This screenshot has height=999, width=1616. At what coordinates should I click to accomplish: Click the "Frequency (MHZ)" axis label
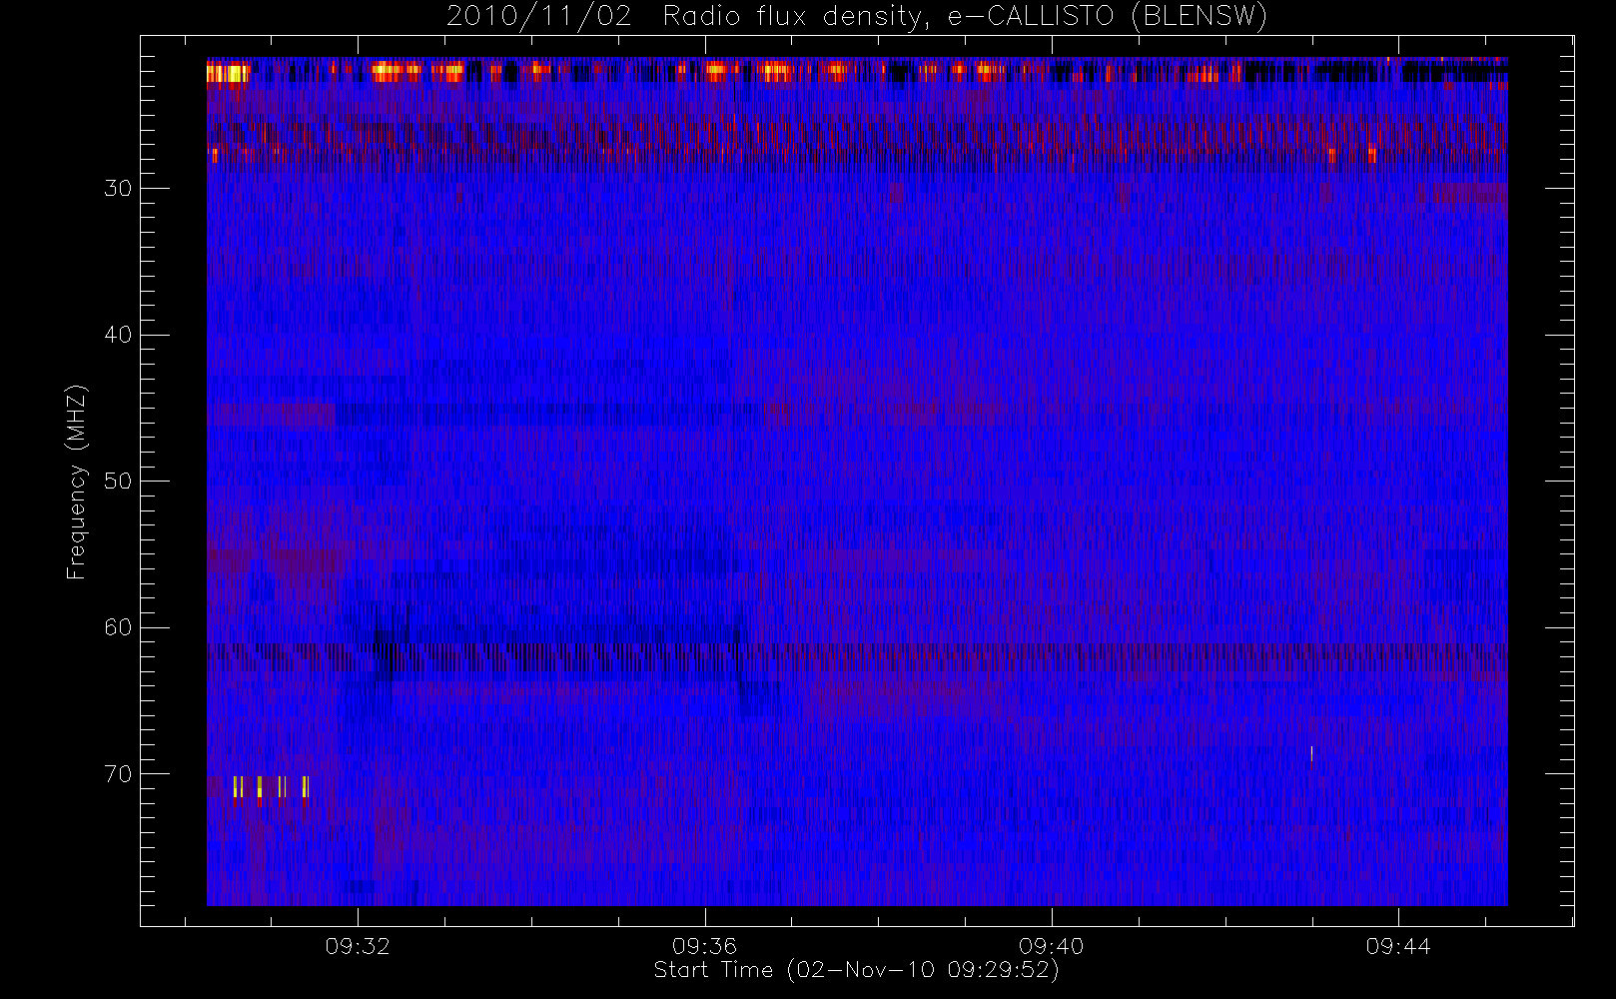coord(76,482)
